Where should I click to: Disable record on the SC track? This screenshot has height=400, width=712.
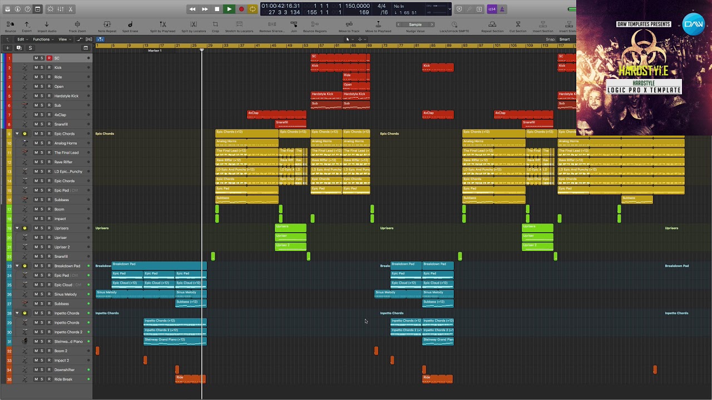coord(49,58)
